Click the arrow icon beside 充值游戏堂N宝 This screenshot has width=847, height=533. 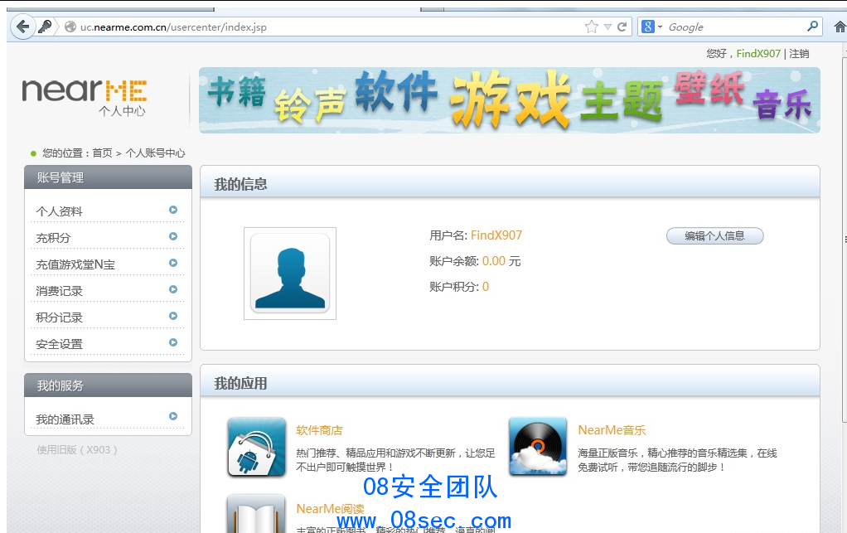[173, 263]
